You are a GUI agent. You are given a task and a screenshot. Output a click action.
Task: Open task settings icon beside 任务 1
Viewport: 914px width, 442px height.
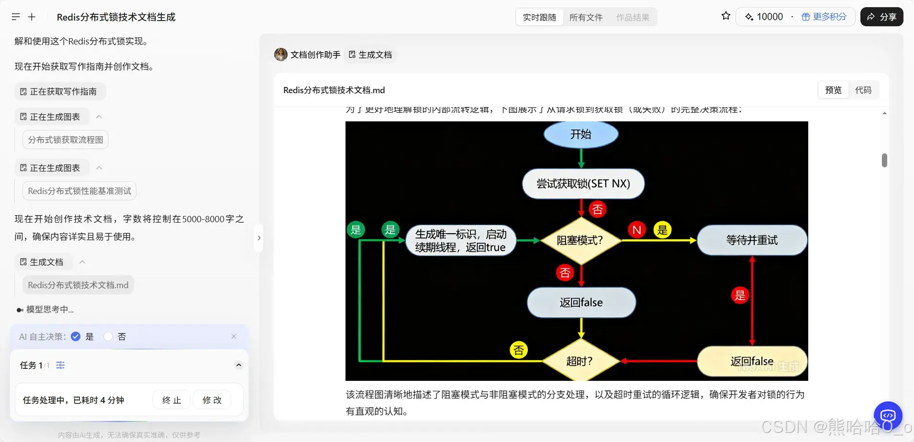pos(60,365)
